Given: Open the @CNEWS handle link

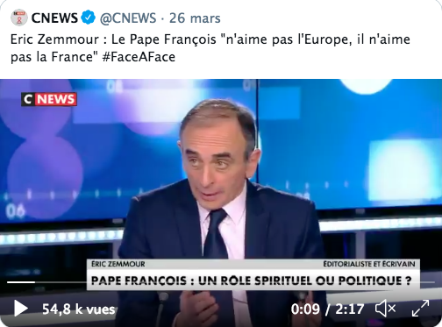Looking at the screenshot, I should pyautogui.click(x=128, y=18).
